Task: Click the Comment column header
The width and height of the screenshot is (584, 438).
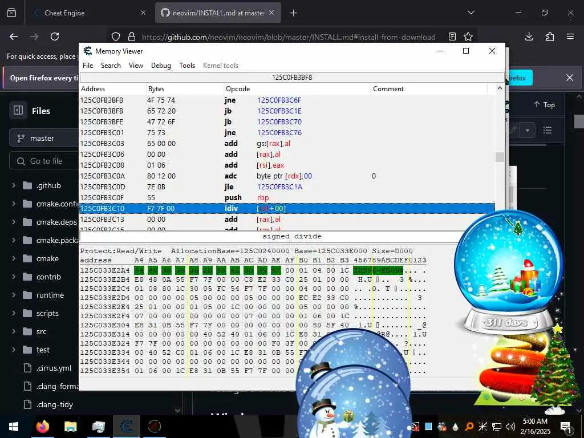Action: tap(429, 89)
